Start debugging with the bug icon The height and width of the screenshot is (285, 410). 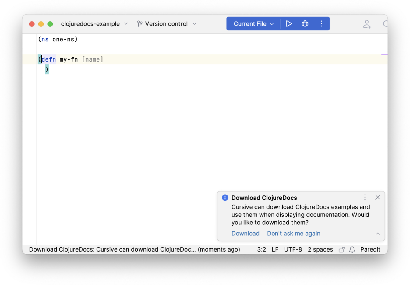(305, 24)
